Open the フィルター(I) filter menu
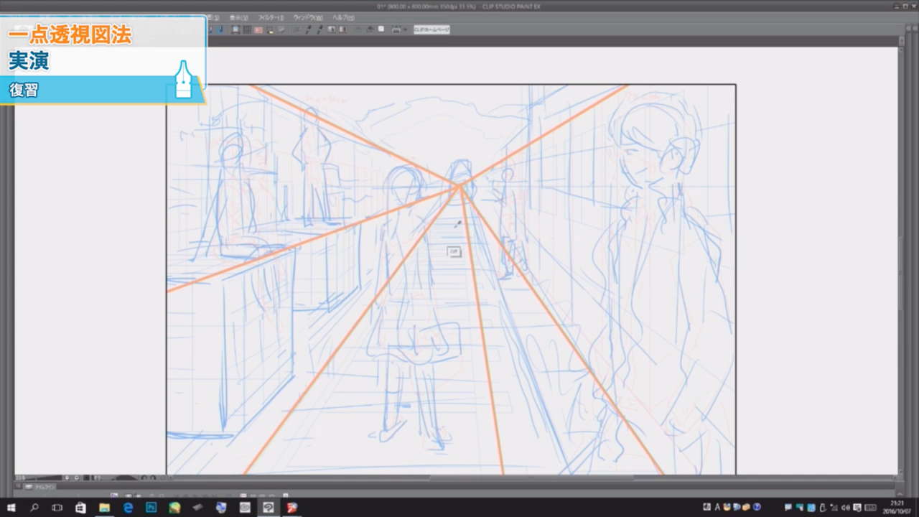 click(271, 18)
